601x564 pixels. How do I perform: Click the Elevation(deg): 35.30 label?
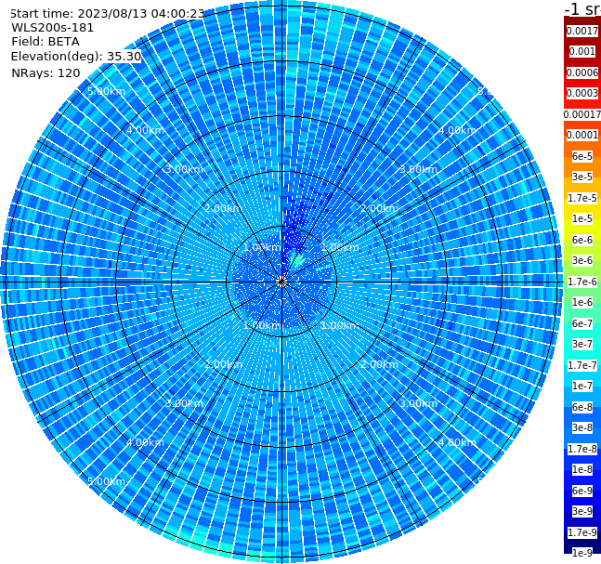pos(76,57)
